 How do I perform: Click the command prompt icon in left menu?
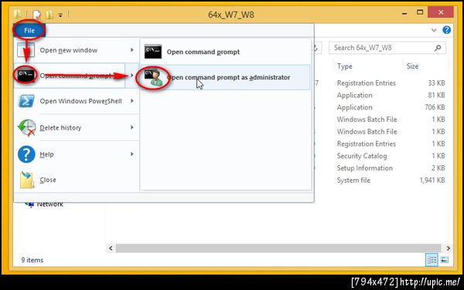pyautogui.click(x=26, y=75)
